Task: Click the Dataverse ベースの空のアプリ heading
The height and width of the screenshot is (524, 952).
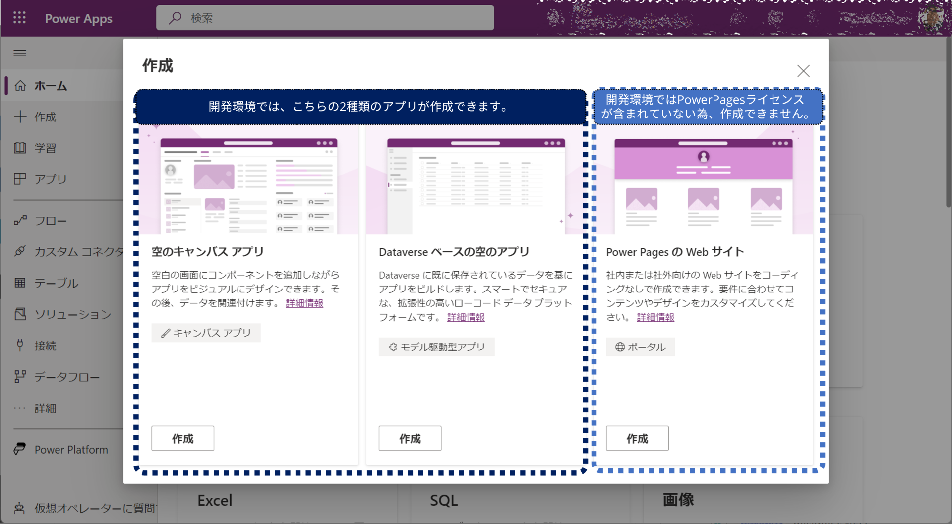Action: click(x=454, y=252)
